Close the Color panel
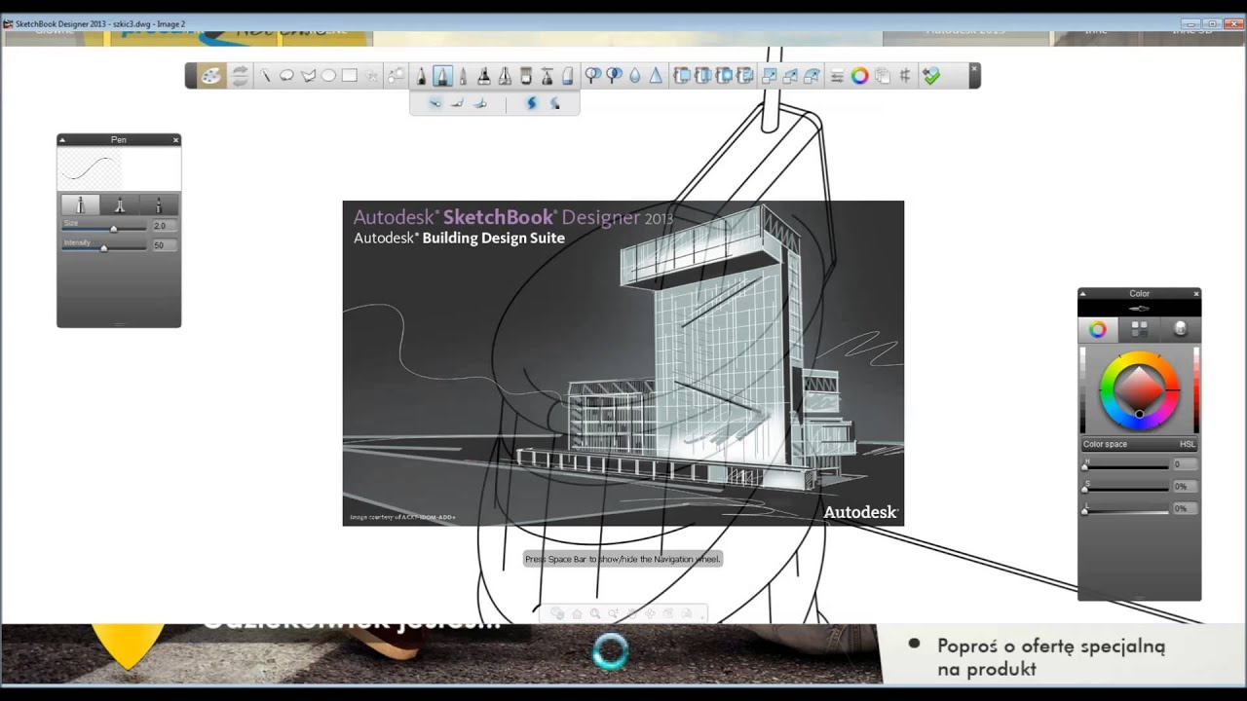Image resolution: width=1247 pixels, height=701 pixels. pyautogui.click(x=1196, y=293)
